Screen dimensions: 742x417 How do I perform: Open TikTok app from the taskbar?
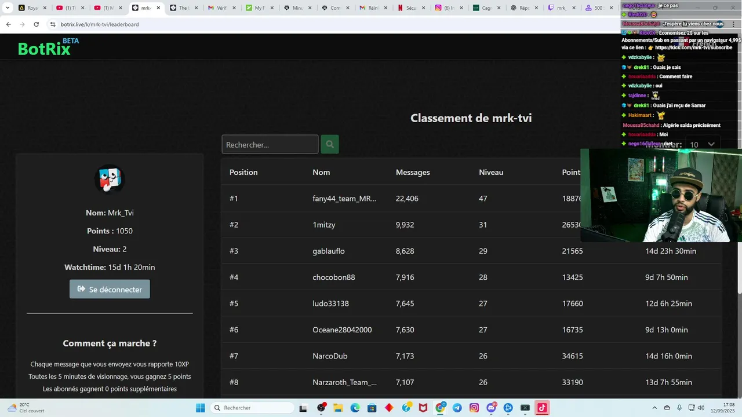tap(542, 408)
